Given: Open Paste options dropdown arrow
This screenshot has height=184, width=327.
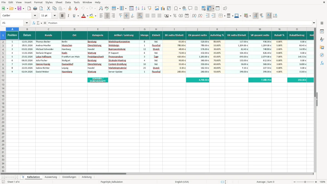Looking at the screenshot, I should (64, 8).
